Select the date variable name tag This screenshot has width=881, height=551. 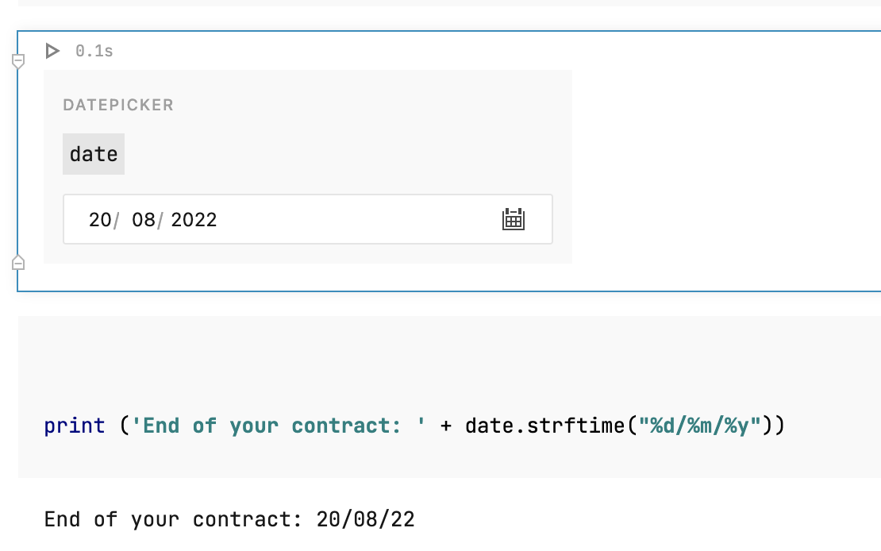point(93,153)
